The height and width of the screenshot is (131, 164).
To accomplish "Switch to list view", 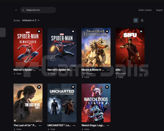I will click(x=142, y=20).
